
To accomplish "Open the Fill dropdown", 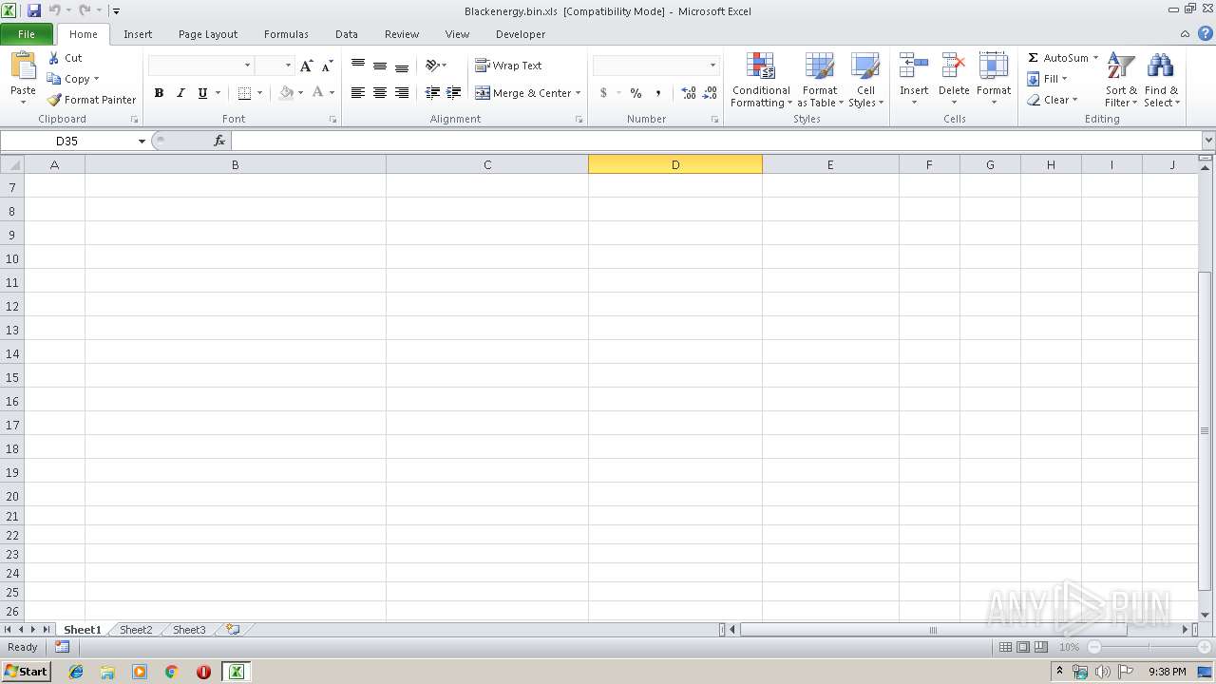I will 1047,79.
